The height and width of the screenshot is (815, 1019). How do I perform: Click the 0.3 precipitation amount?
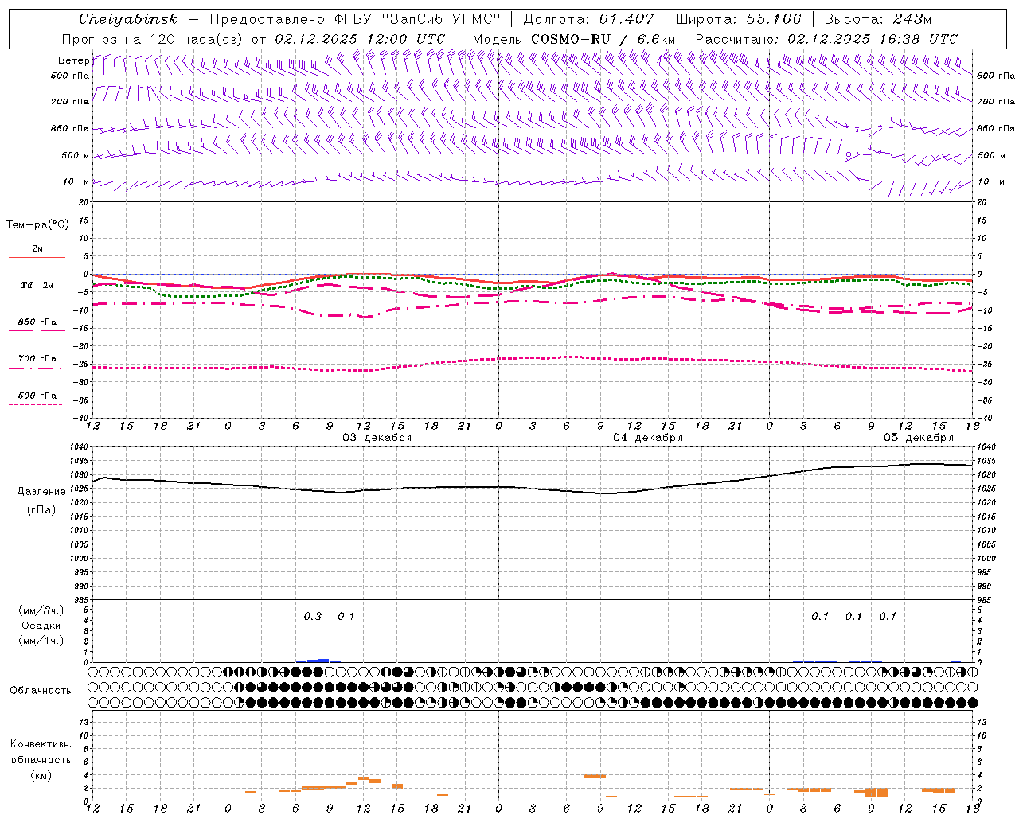point(313,616)
